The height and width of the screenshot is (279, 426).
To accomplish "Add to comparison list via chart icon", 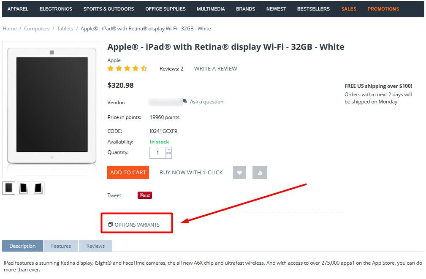I will [x=260, y=173].
